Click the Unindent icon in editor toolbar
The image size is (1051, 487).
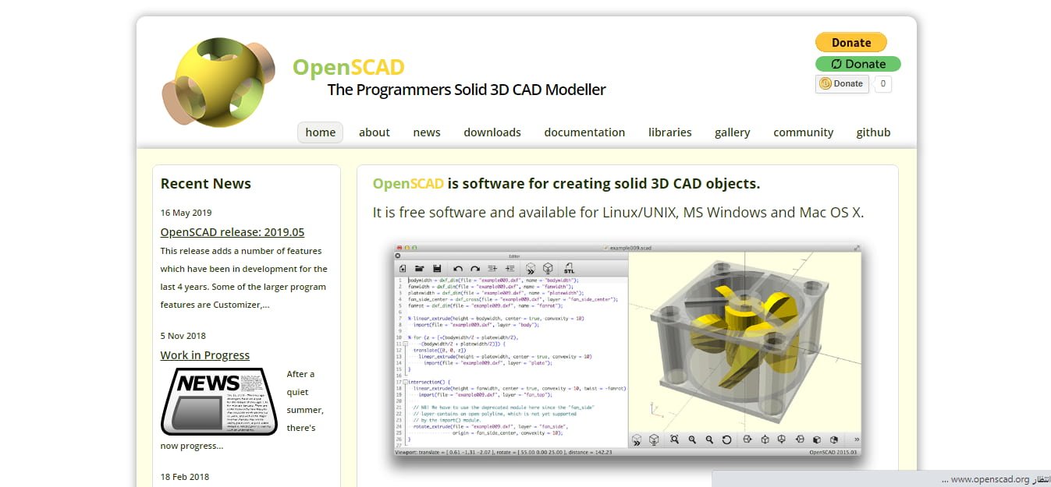[492, 268]
